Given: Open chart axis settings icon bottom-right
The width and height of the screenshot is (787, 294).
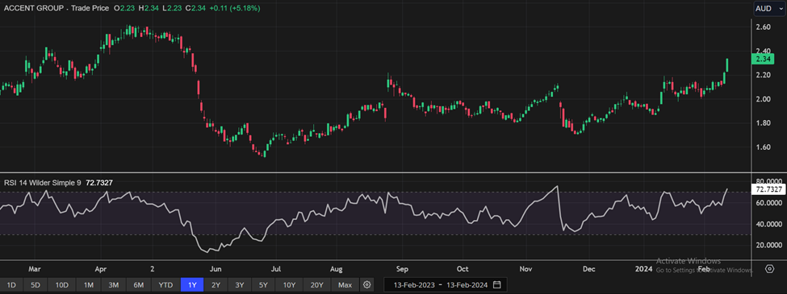Looking at the screenshot, I should (770, 269).
